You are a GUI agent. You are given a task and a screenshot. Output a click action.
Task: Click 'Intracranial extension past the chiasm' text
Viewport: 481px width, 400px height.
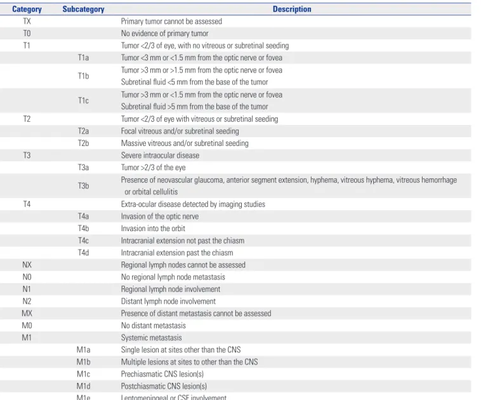coord(177,253)
